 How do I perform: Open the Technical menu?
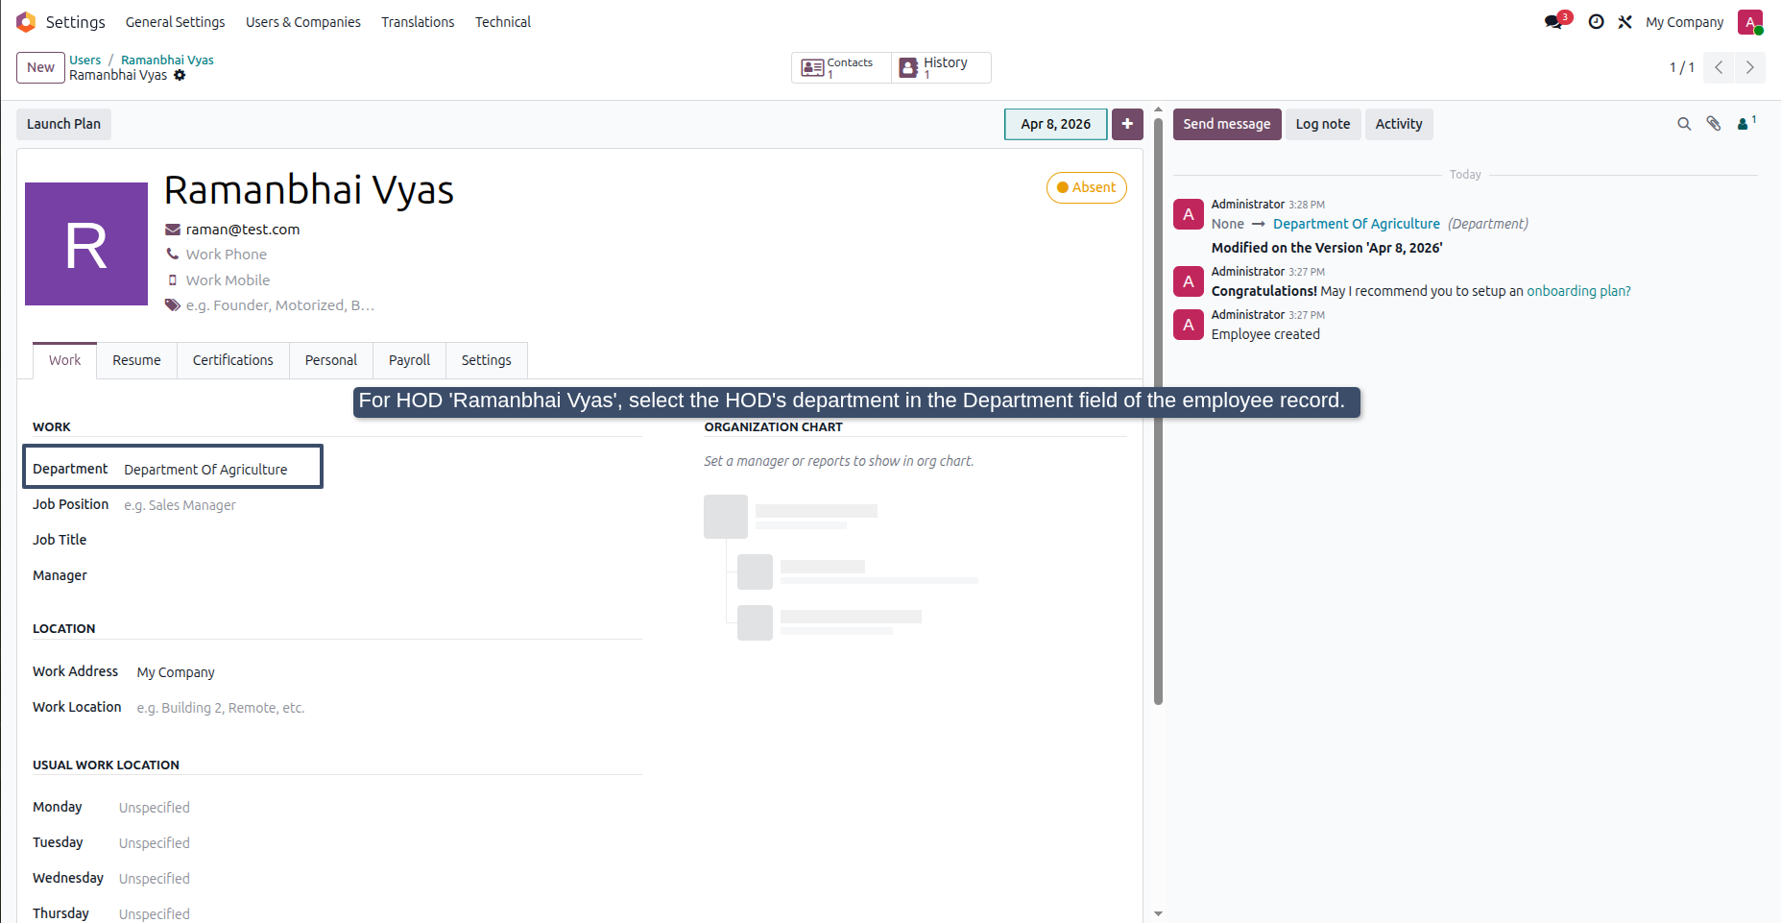coord(503,21)
